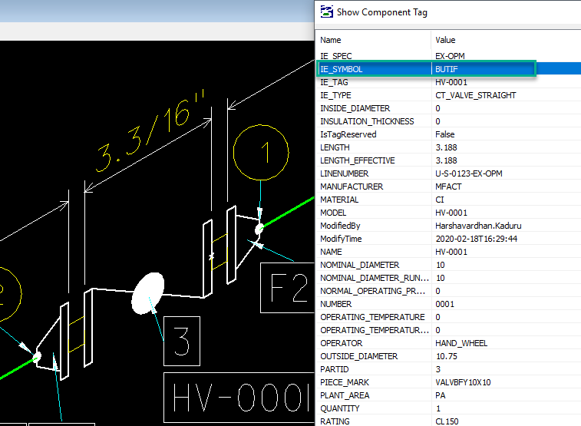Click the MFACT manufacturer value
The height and width of the screenshot is (426, 581).
tap(448, 187)
